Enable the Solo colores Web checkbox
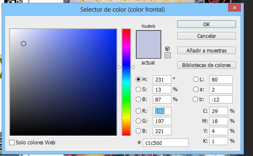Viewport: 253px width, 156px height. point(12,143)
